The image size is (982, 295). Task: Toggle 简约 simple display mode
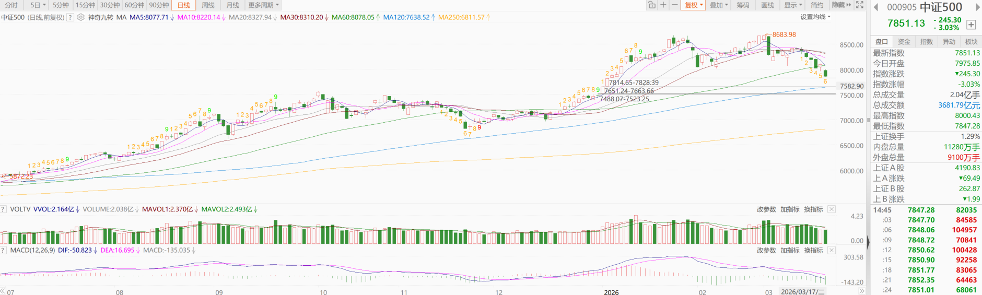(x=817, y=5)
